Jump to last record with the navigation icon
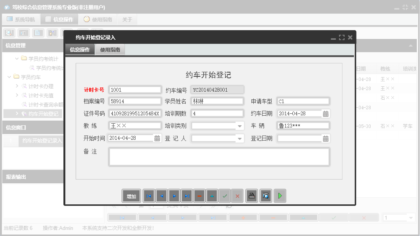The width and height of the screenshot is (420, 236). (186, 196)
